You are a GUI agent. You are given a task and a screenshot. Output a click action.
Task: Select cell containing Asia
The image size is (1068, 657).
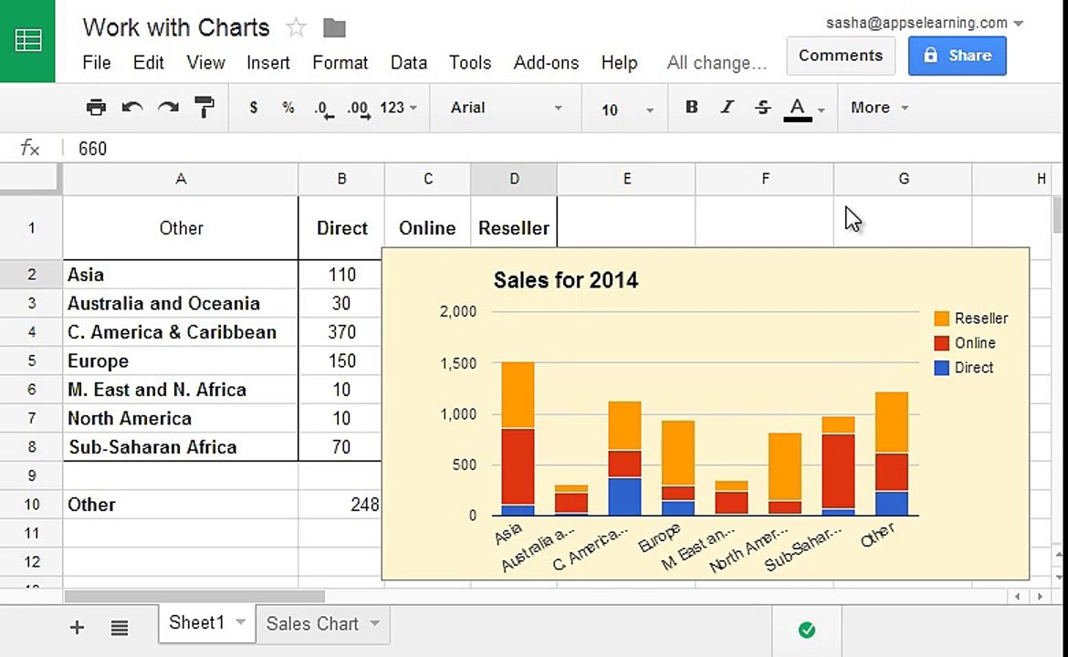[x=181, y=275]
